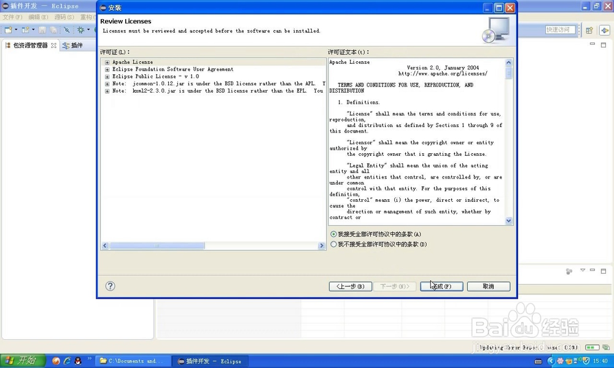Expand the jcommon-1.0.12.jar note node

pos(107,83)
